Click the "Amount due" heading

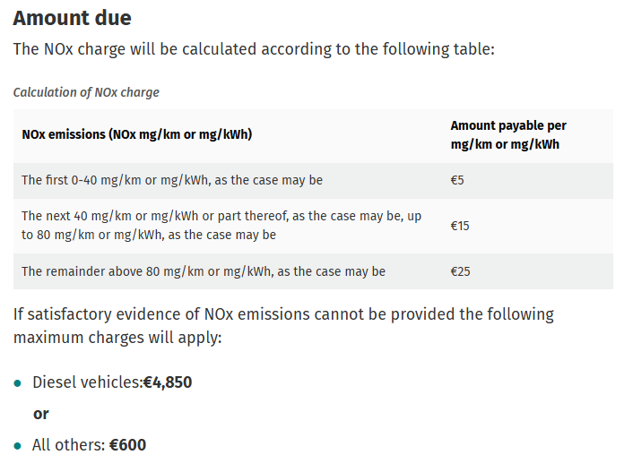(70, 18)
